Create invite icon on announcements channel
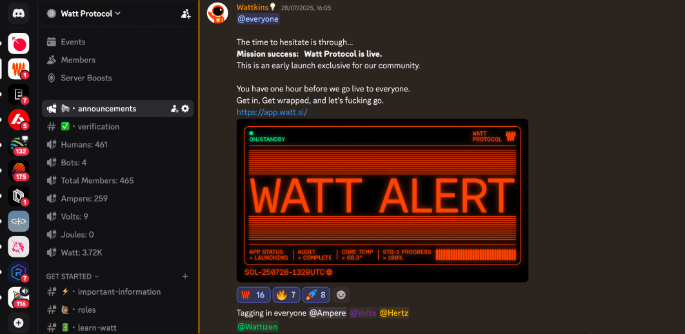Screen dimensions: 685x334 coord(174,109)
